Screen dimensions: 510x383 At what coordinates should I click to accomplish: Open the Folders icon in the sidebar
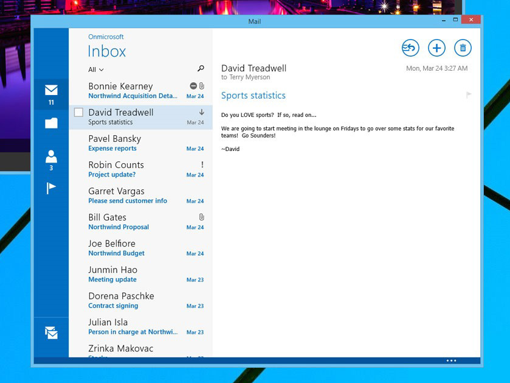pos(51,123)
